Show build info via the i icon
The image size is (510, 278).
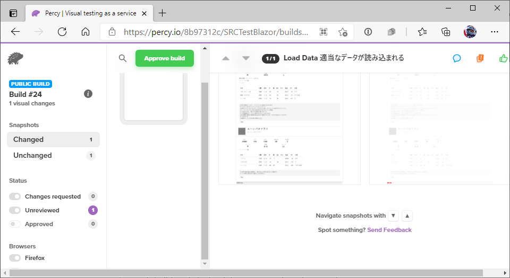coord(88,94)
